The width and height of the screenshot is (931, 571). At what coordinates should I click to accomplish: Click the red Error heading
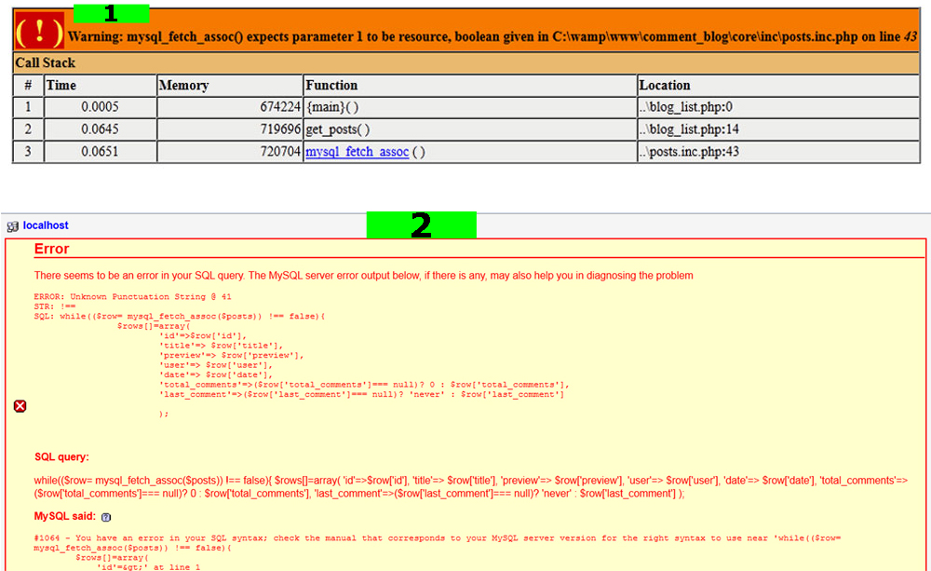52,249
